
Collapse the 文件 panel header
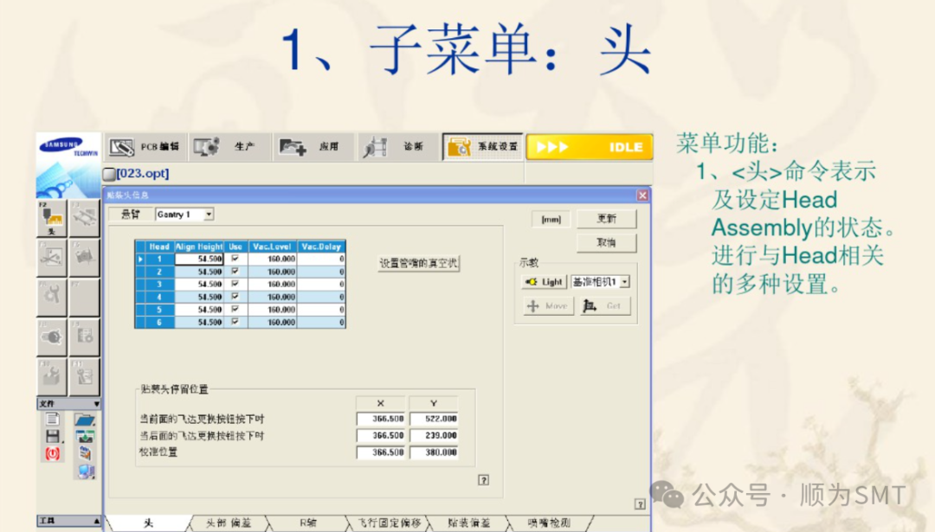[68, 404]
